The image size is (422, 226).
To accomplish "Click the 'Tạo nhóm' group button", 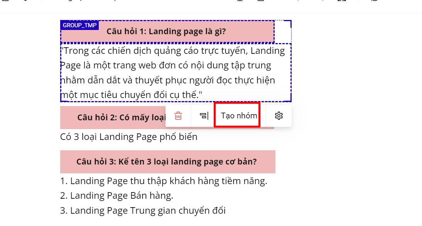I will [239, 116].
